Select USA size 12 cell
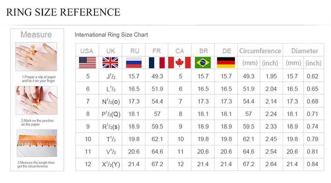 [88, 164]
